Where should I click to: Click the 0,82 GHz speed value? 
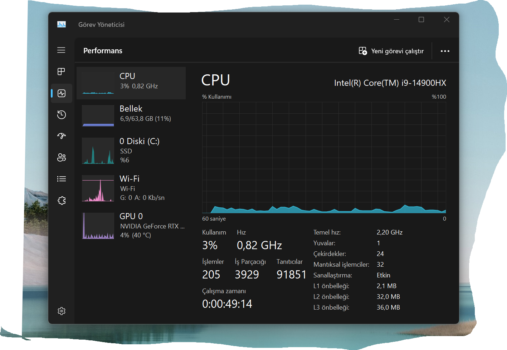click(x=259, y=245)
